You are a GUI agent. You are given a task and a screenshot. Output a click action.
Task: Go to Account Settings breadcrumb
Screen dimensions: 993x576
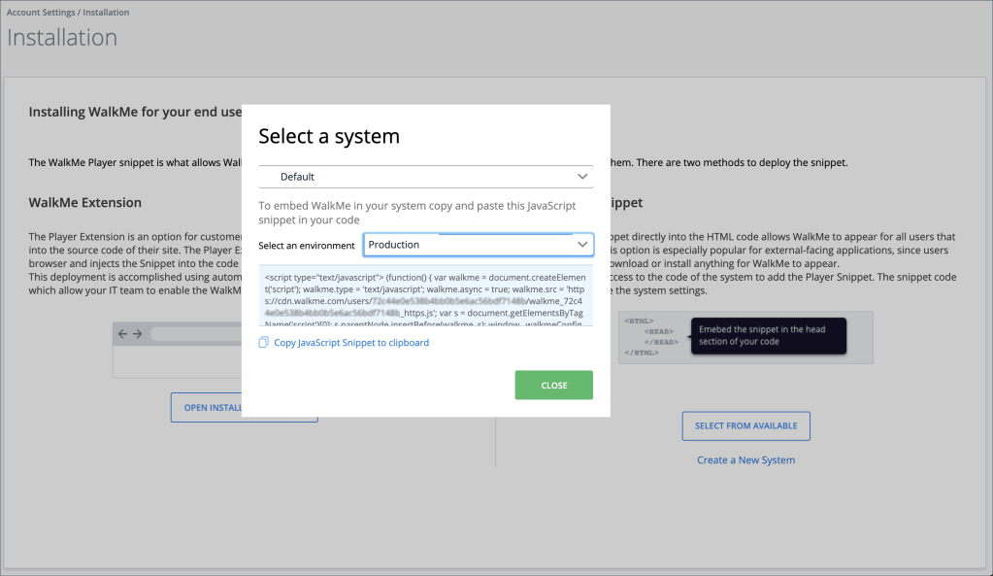(39, 13)
